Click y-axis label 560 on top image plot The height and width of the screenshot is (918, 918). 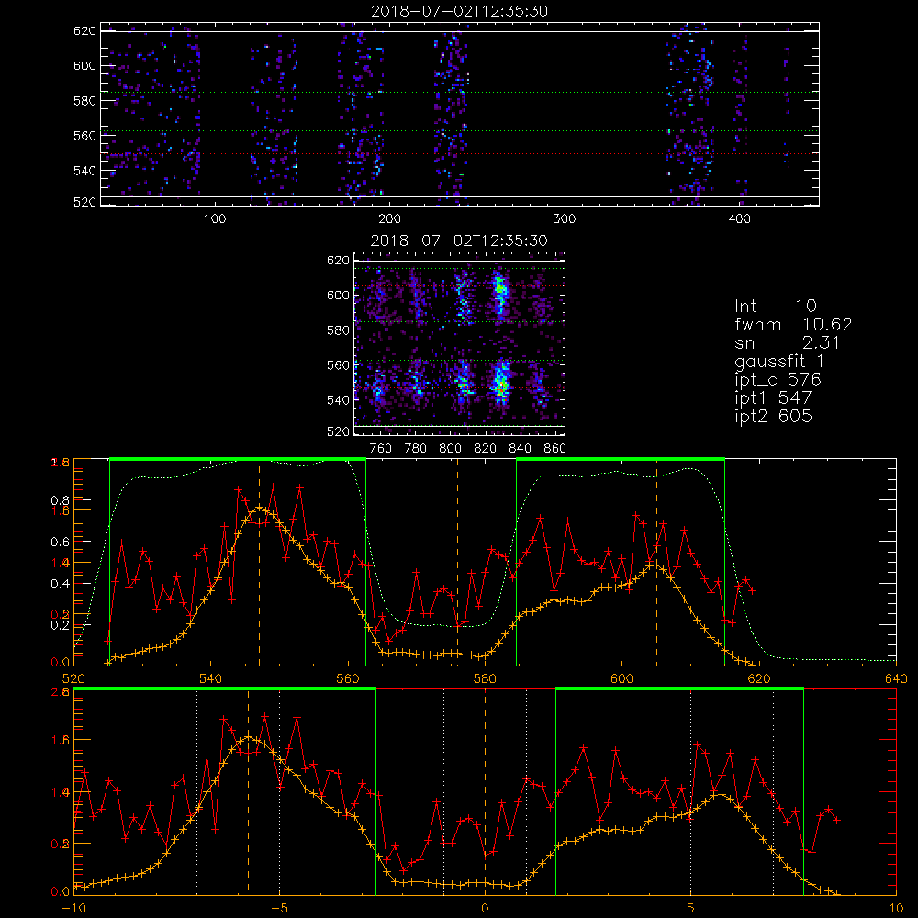coord(84,135)
